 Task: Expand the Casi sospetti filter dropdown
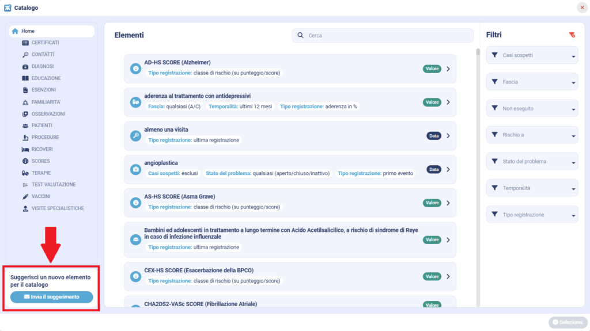pyautogui.click(x=532, y=56)
